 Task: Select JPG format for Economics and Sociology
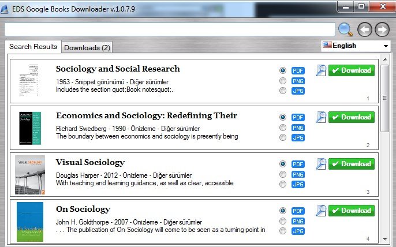click(283, 137)
